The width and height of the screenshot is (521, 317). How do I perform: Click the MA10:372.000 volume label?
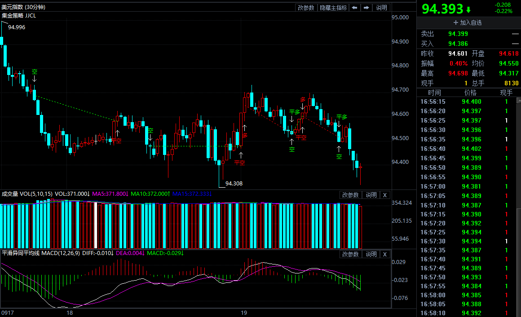pos(150,194)
